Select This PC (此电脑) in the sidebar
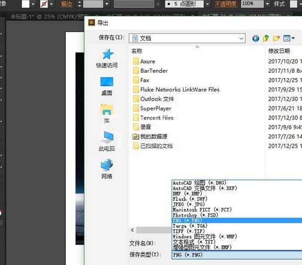This screenshot has height=265, width=302. (x=107, y=141)
